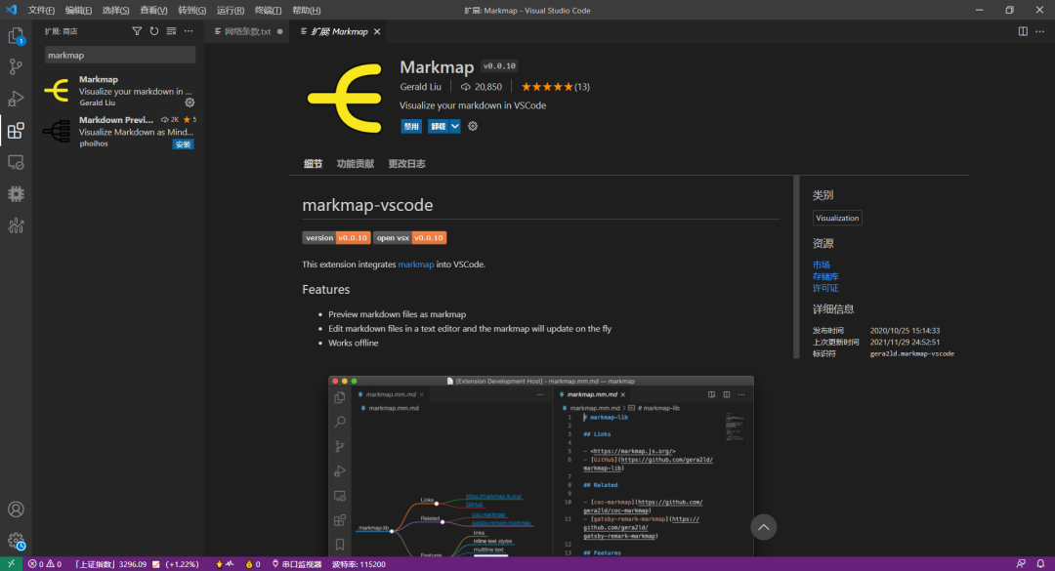
Task: Show errors and warnings count
Action: tap(45, 563)
